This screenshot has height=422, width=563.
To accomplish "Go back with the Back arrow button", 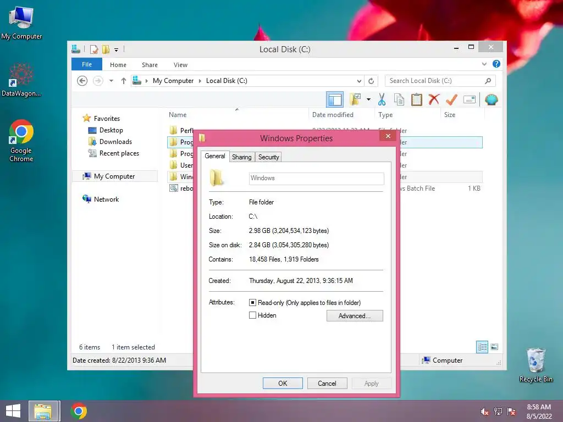I will point(82,81).
